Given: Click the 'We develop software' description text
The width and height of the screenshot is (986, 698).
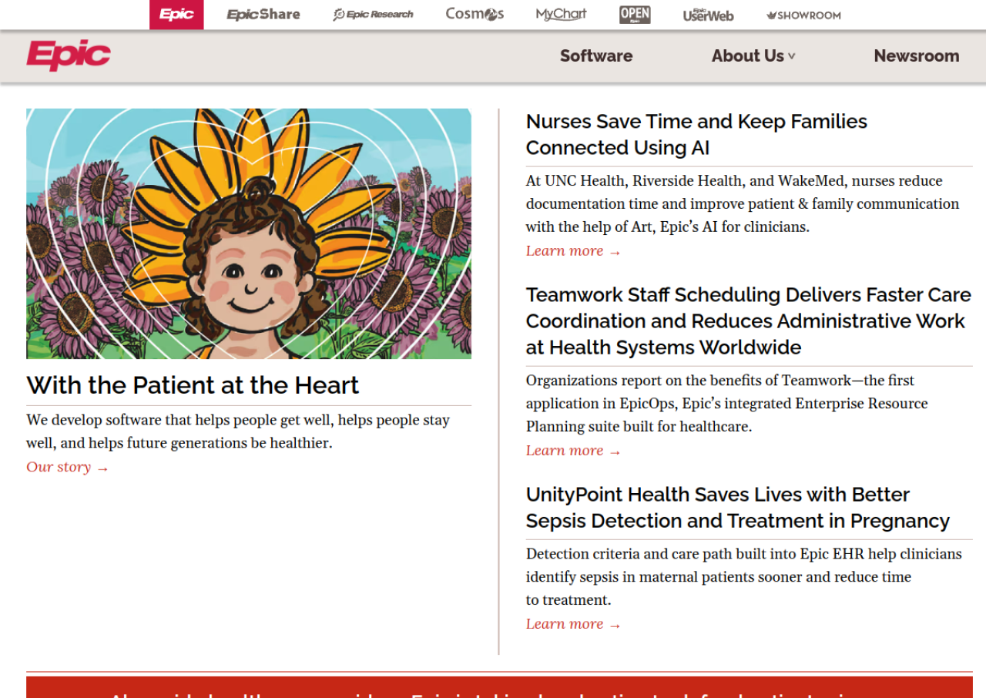Looking at the screenshot, I should 238,431.
